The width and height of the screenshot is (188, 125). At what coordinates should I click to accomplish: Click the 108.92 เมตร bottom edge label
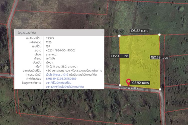[x=140, y=83]
